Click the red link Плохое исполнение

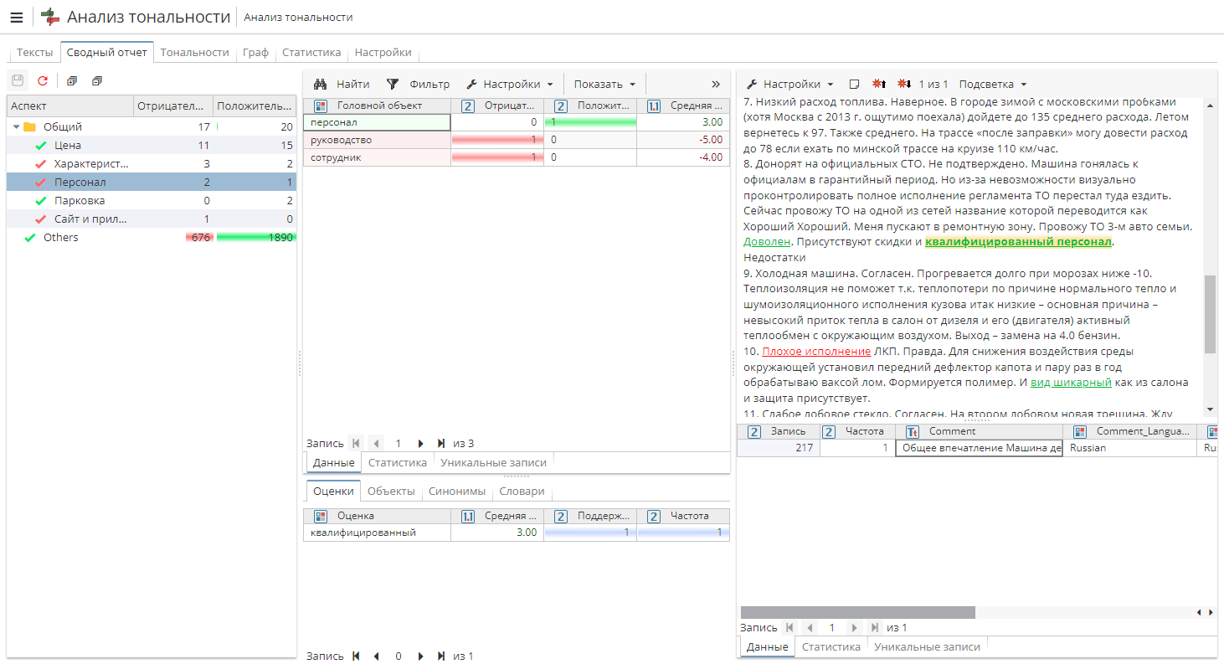pyautogui.click(x=816, y=352)
